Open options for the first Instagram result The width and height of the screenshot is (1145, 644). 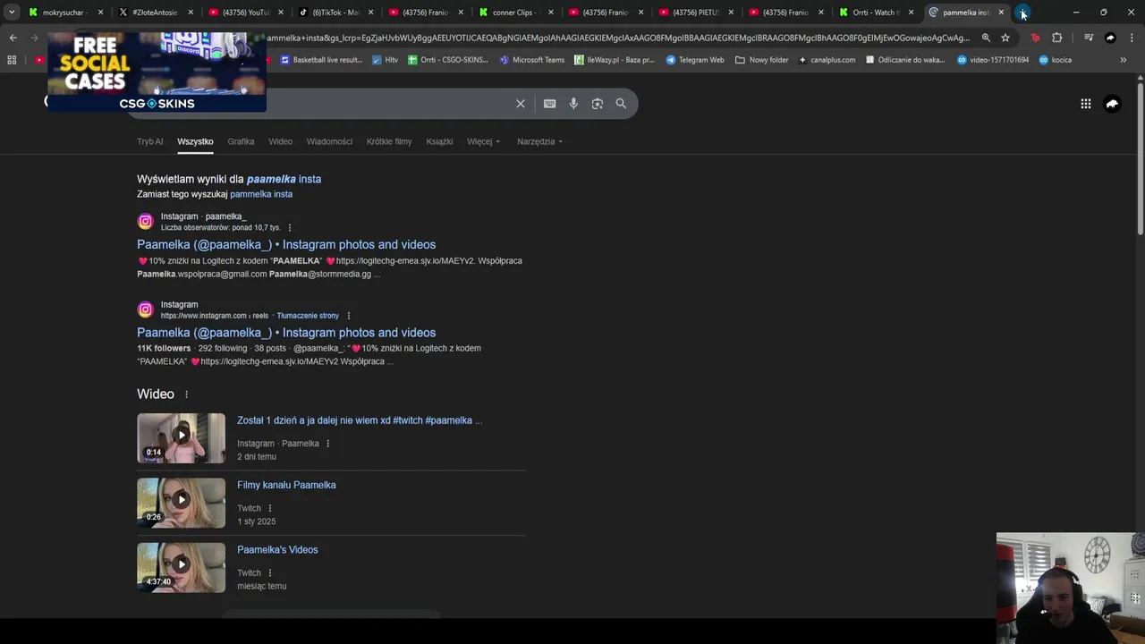point(289,227)
